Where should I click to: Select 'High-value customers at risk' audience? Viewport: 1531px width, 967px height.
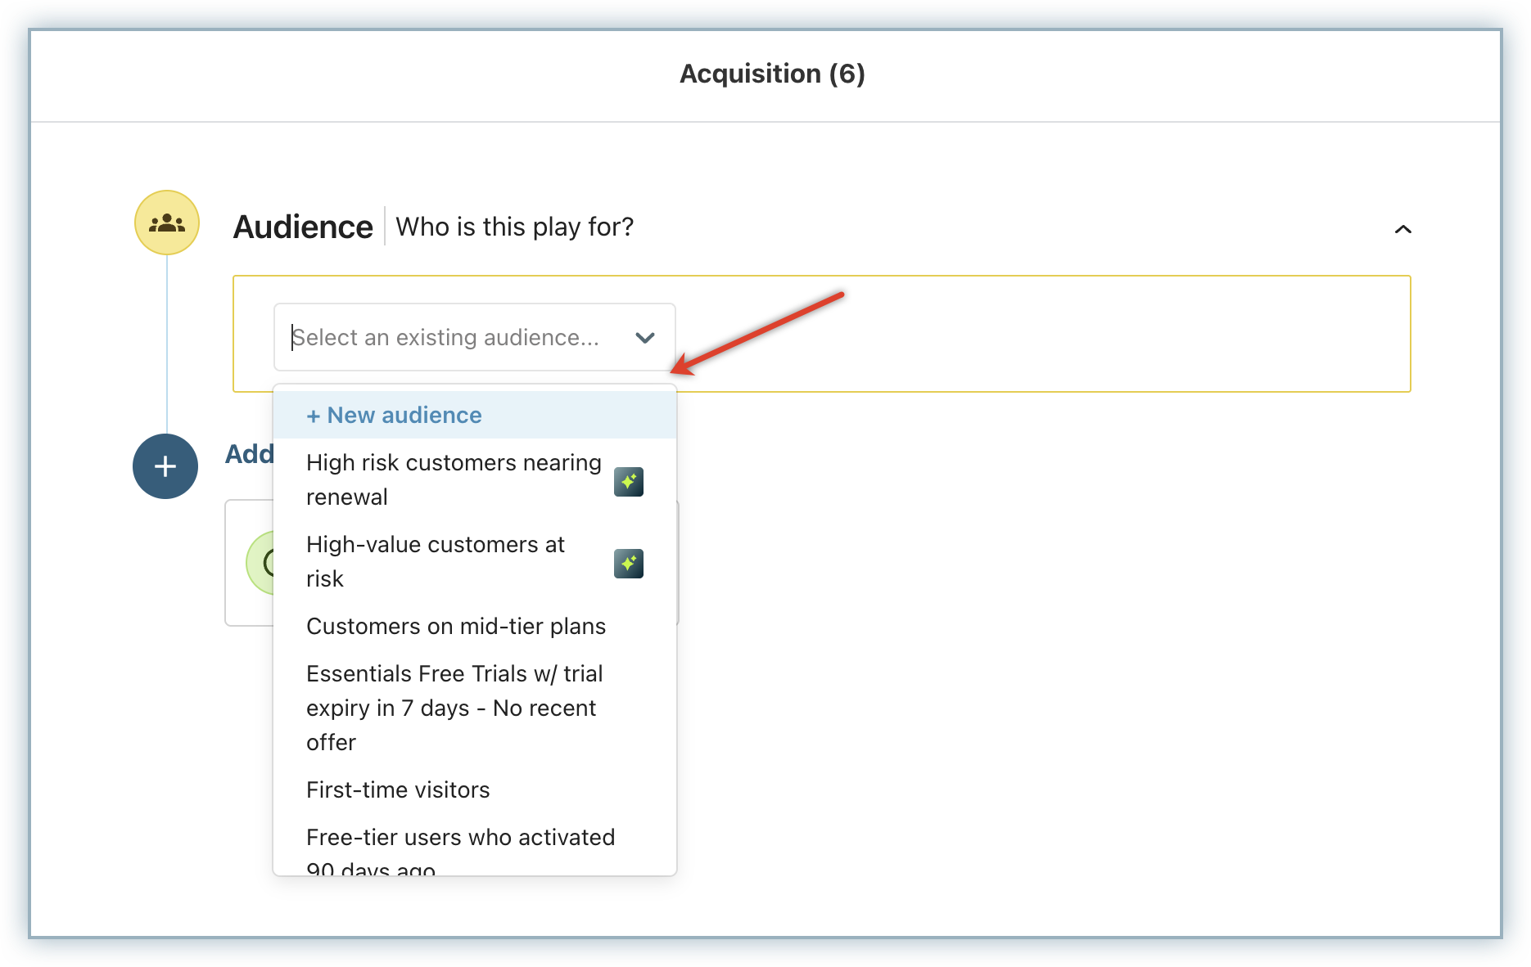pos(436,561)
